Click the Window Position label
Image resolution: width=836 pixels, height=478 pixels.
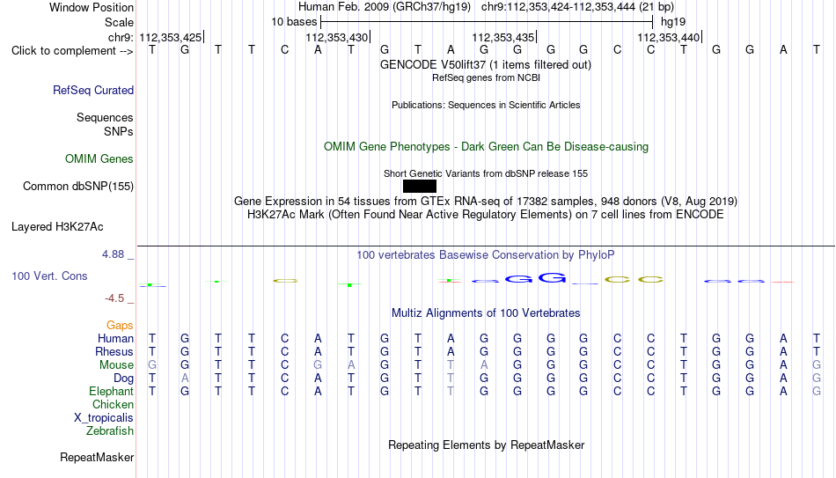(x=92, y=7)
